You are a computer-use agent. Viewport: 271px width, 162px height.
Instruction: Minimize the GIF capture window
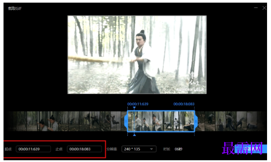(256, 8)
